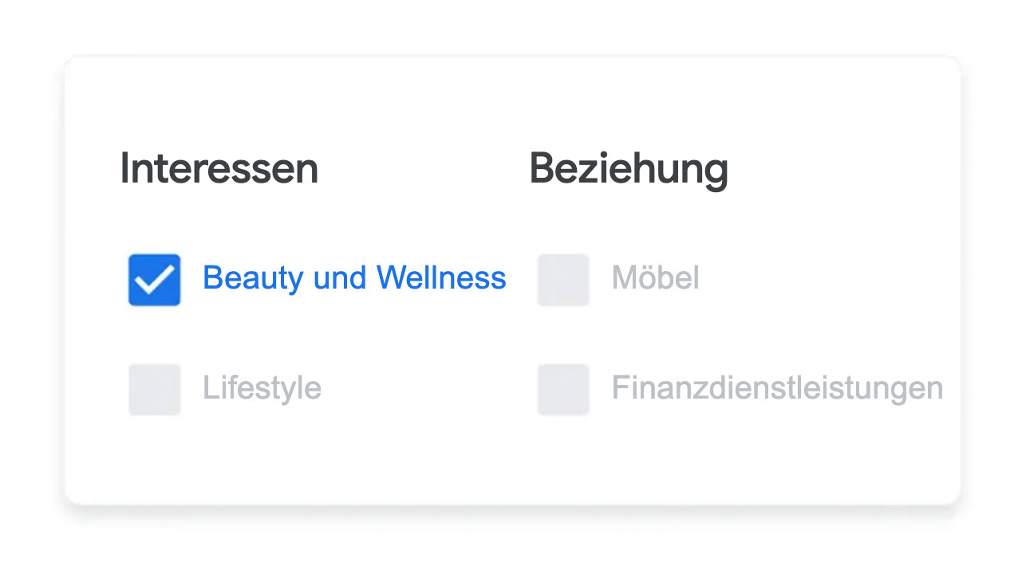
Task: Tick the Möbel checkbox
Action: (x=563, y=280)
